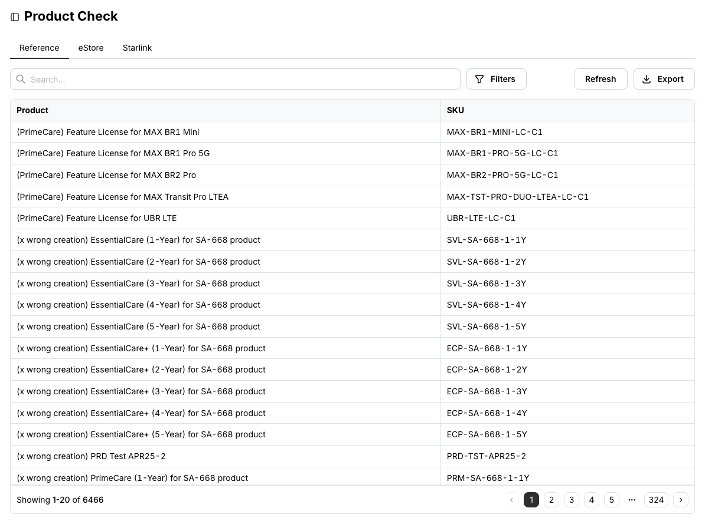
Task: Go to page 2
Action: [x=551, y=500]
